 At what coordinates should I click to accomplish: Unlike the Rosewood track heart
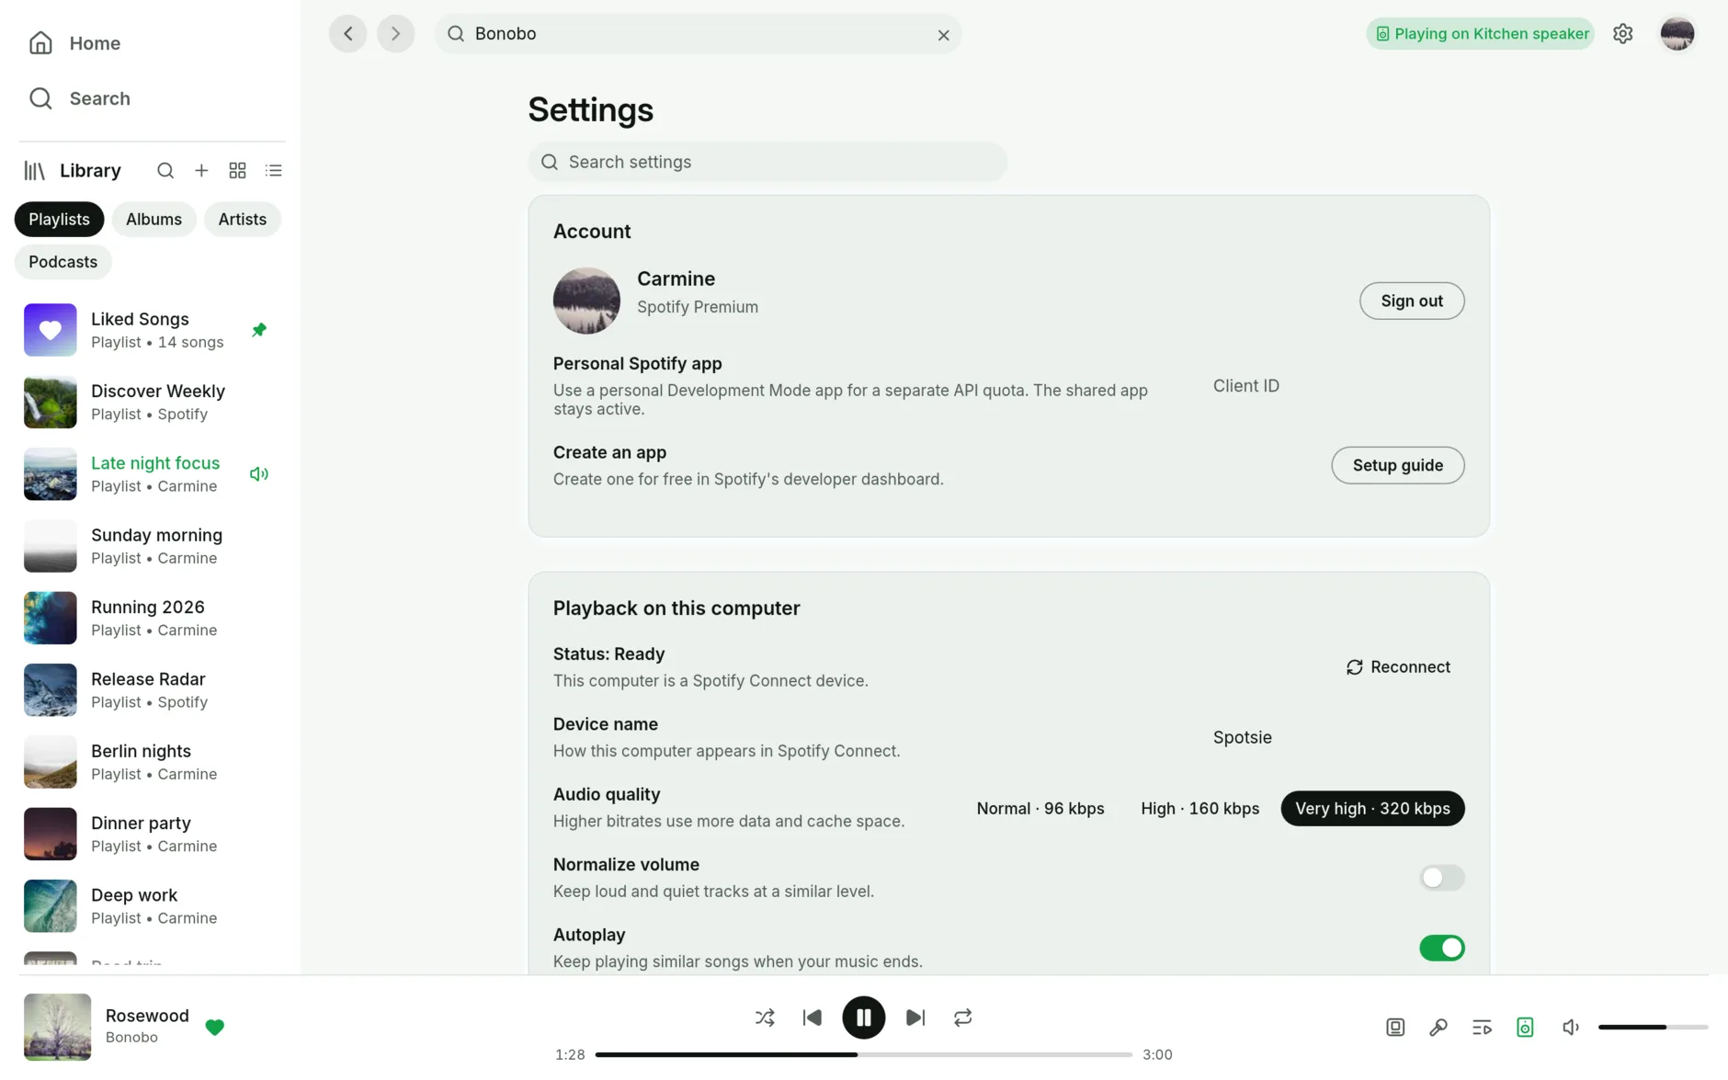[x=214, y=1027]
